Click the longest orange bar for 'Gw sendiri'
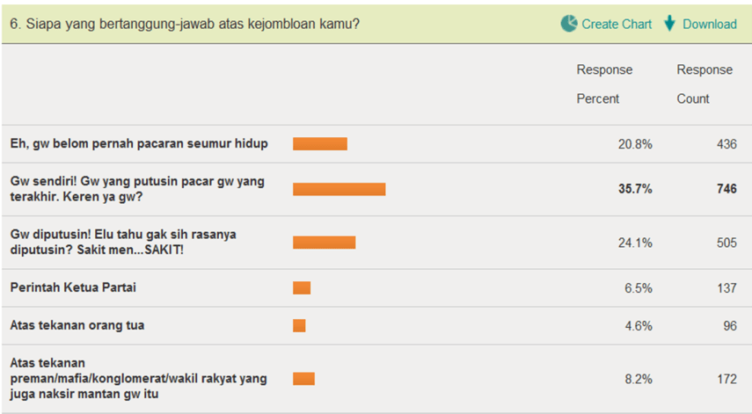Viewport: 752px width, 414px height. tap(339, 189)
